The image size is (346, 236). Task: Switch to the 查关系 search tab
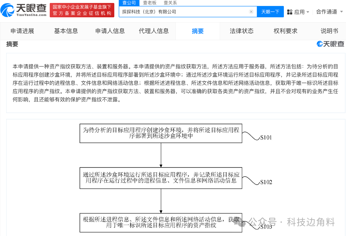pos(171,3)
